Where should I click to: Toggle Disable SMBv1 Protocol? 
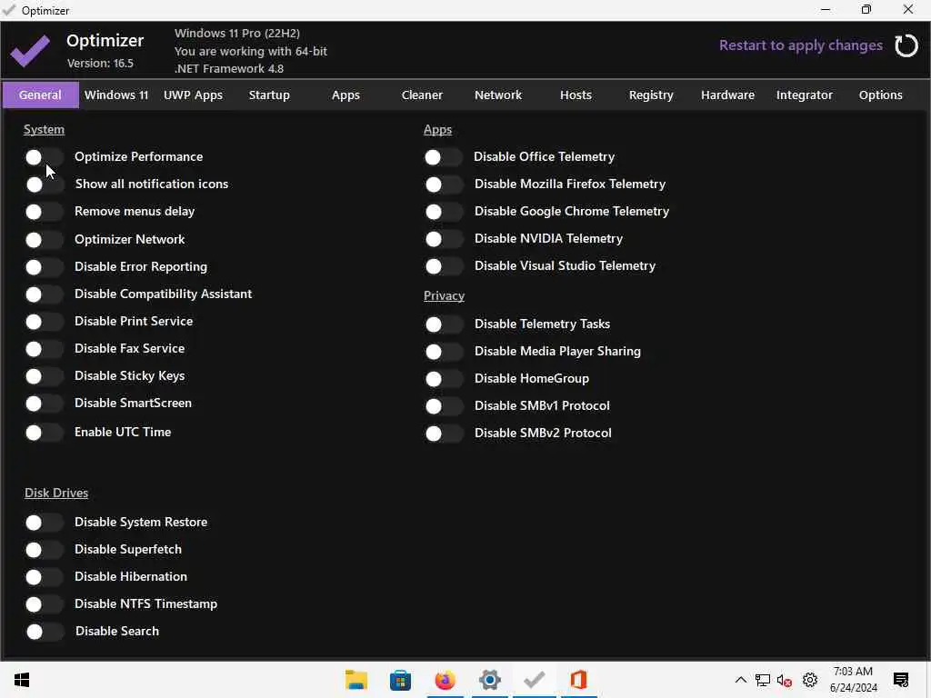click(x=444, y=406)
